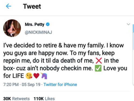Click the 7:20 PM timestamp
This screenshot has width=134, height=101.
[11, 85]
